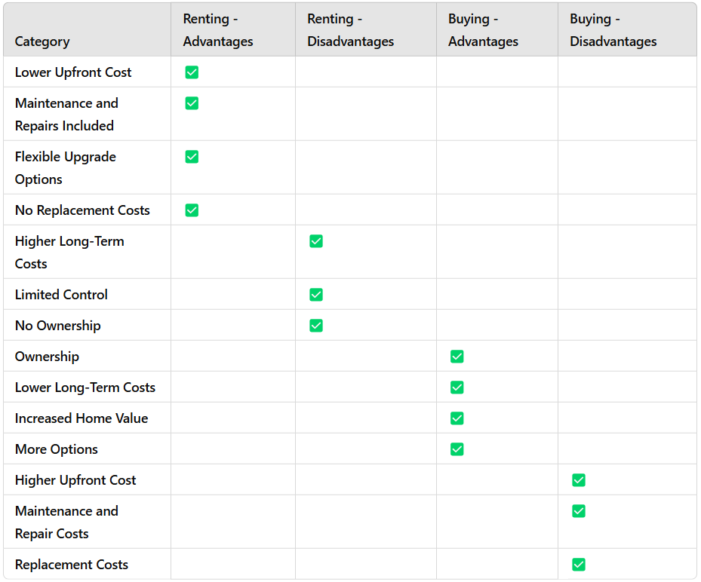Click the Renting - Advantages column header
701x582 pixels.
pos(218,30)
